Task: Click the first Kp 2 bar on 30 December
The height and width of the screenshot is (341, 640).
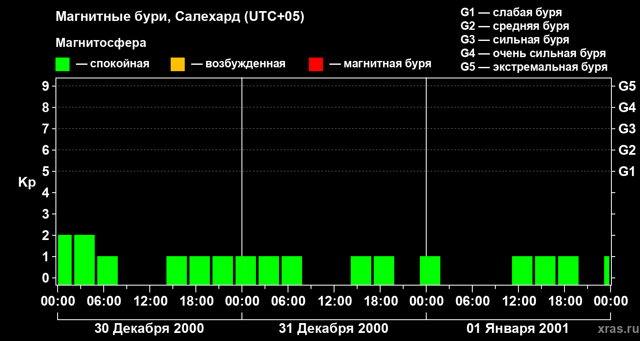Action: 65,260
